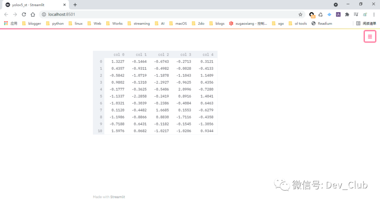Open the tab search dropdown arrow

tap(336, 5)
